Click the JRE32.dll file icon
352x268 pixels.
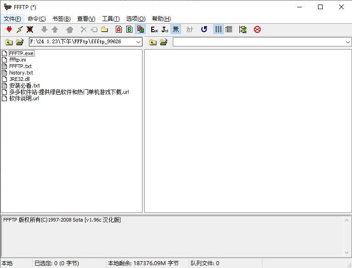4,79
